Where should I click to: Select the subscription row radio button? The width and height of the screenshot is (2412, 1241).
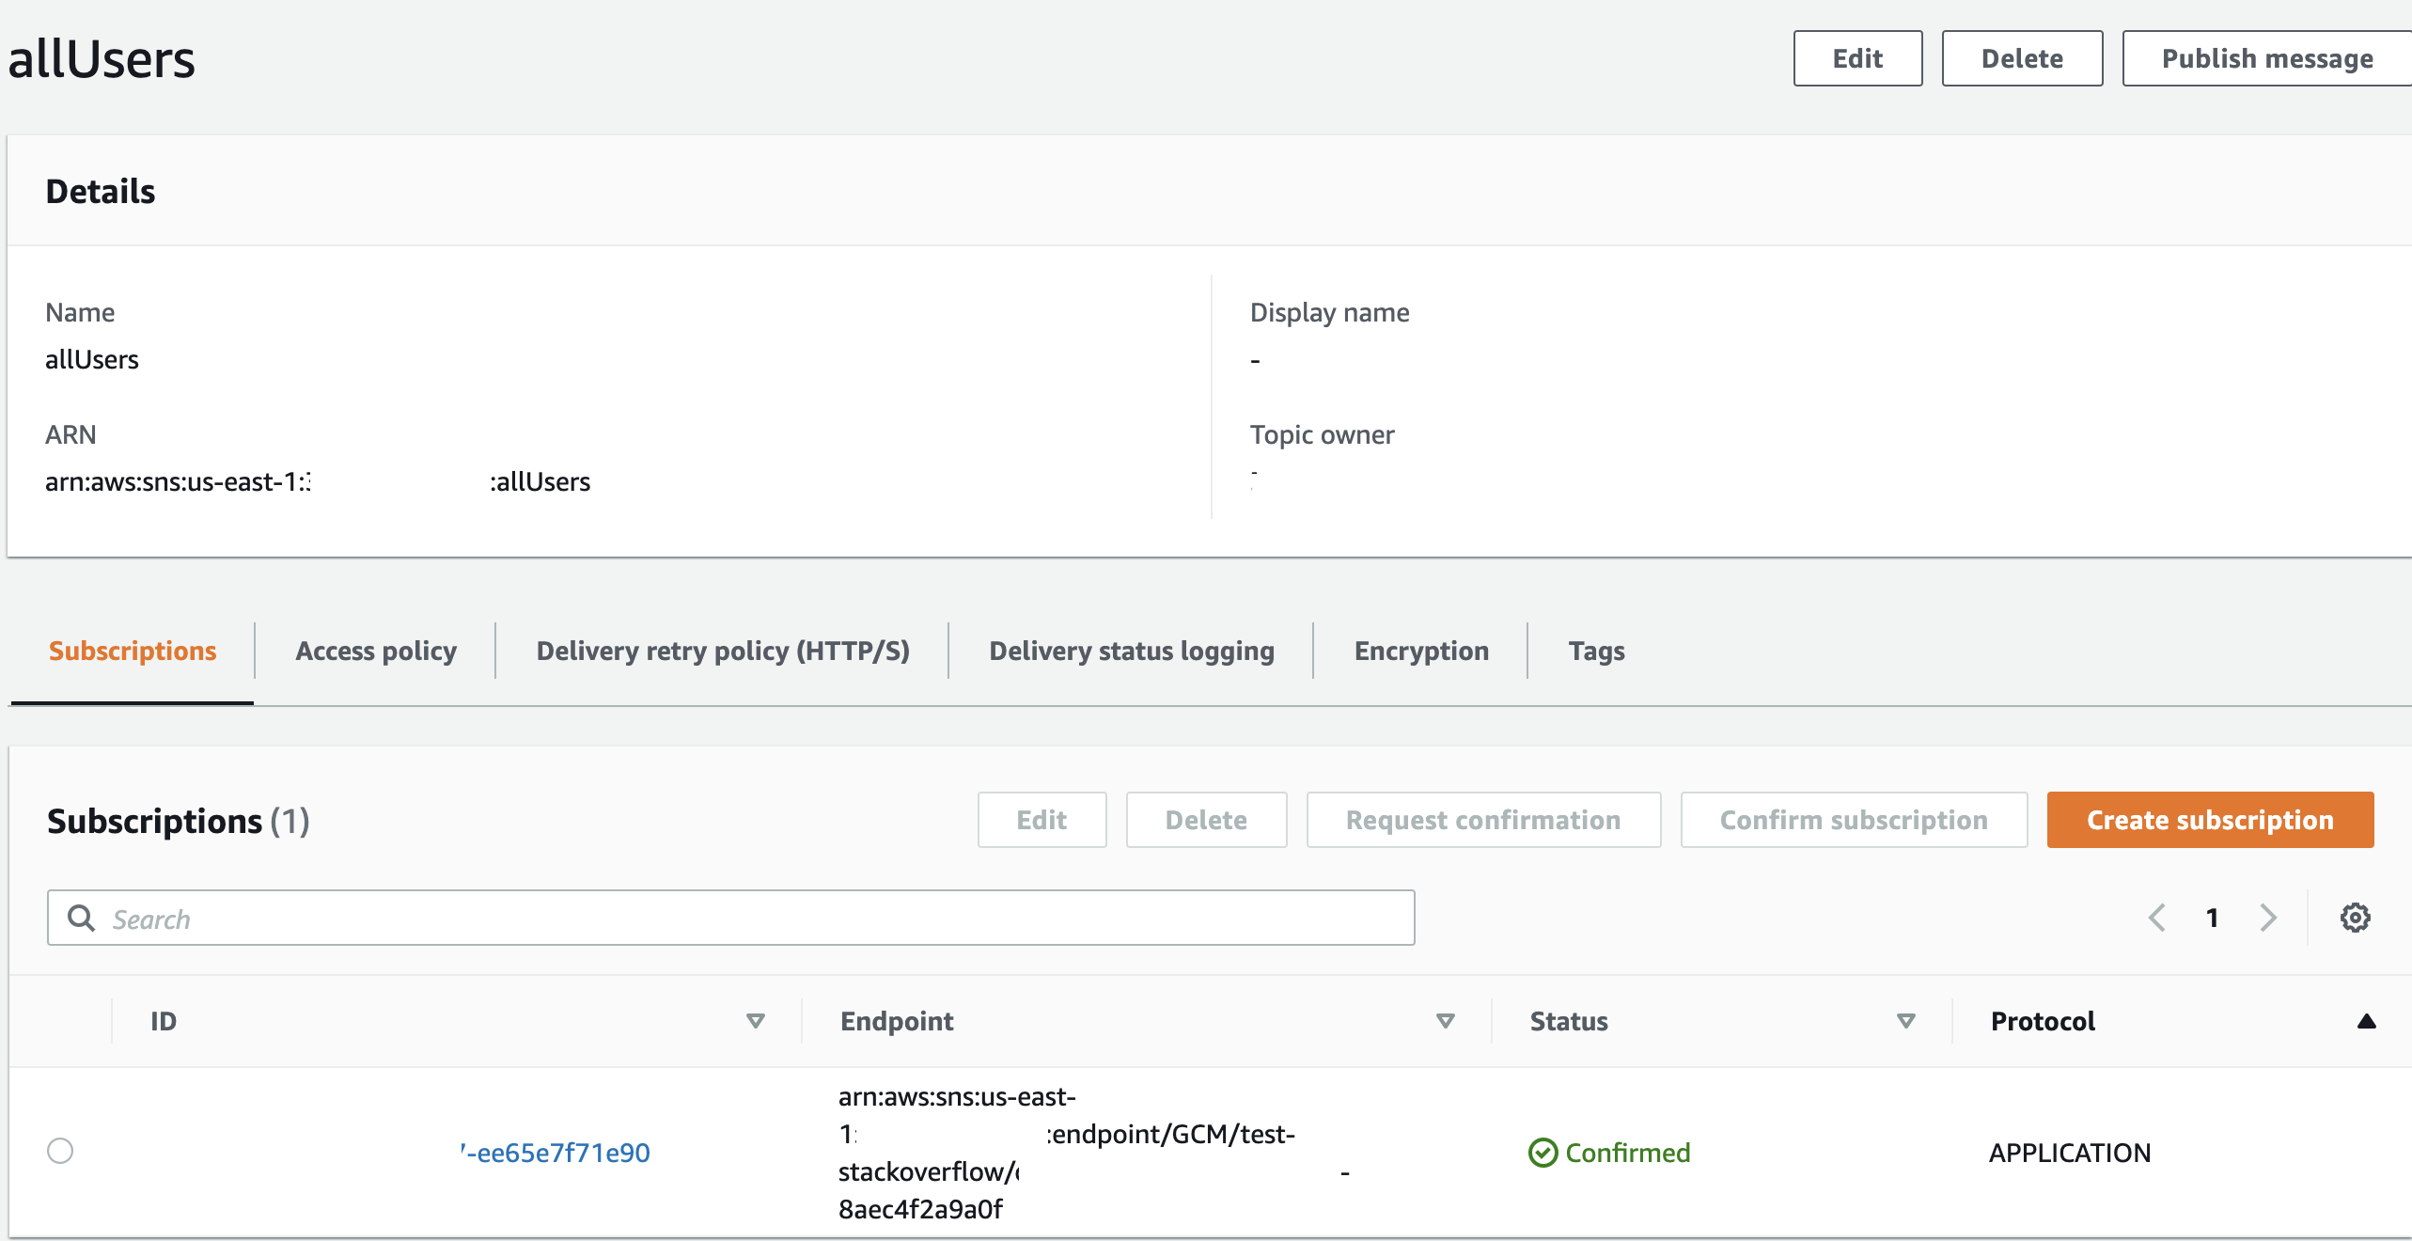coord(60,1151)
